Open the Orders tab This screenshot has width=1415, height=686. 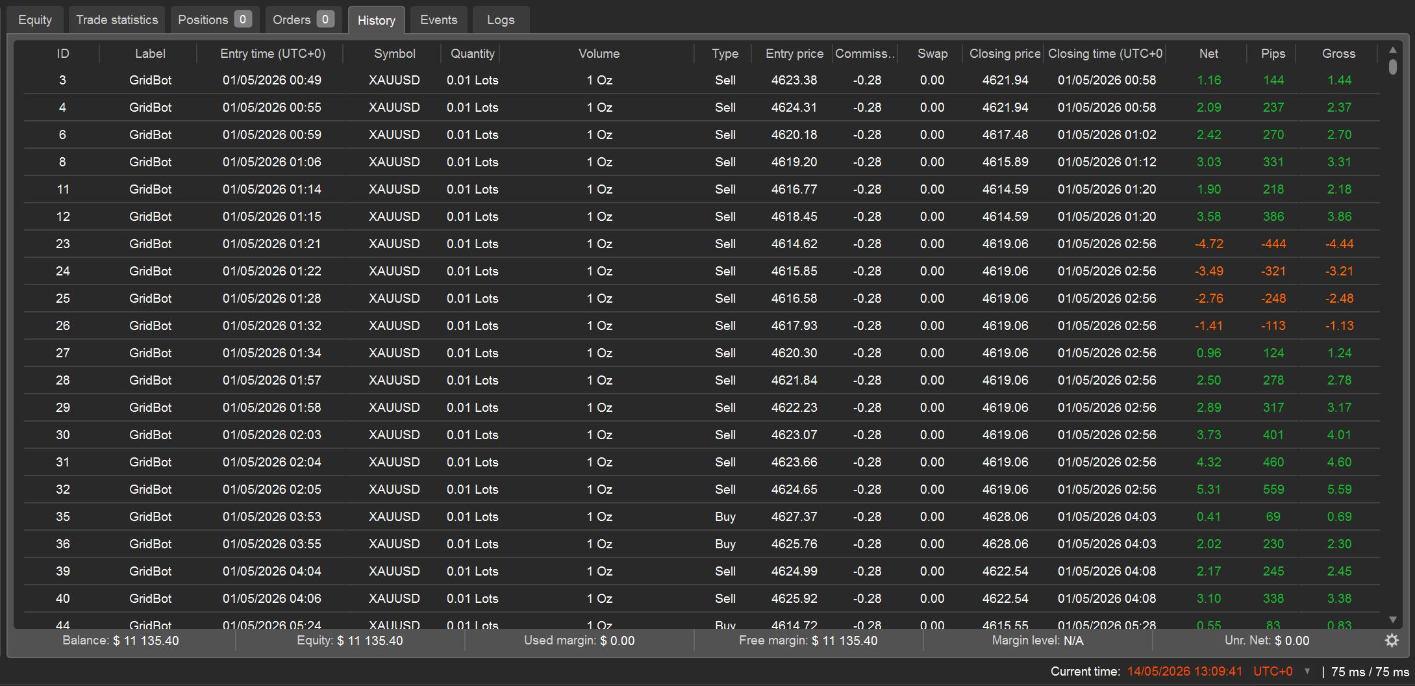[303, 20]
